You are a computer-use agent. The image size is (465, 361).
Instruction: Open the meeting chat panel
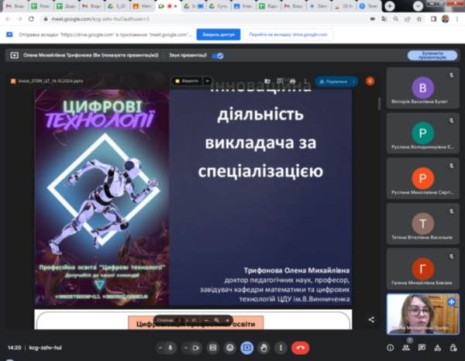pos(423,348)
